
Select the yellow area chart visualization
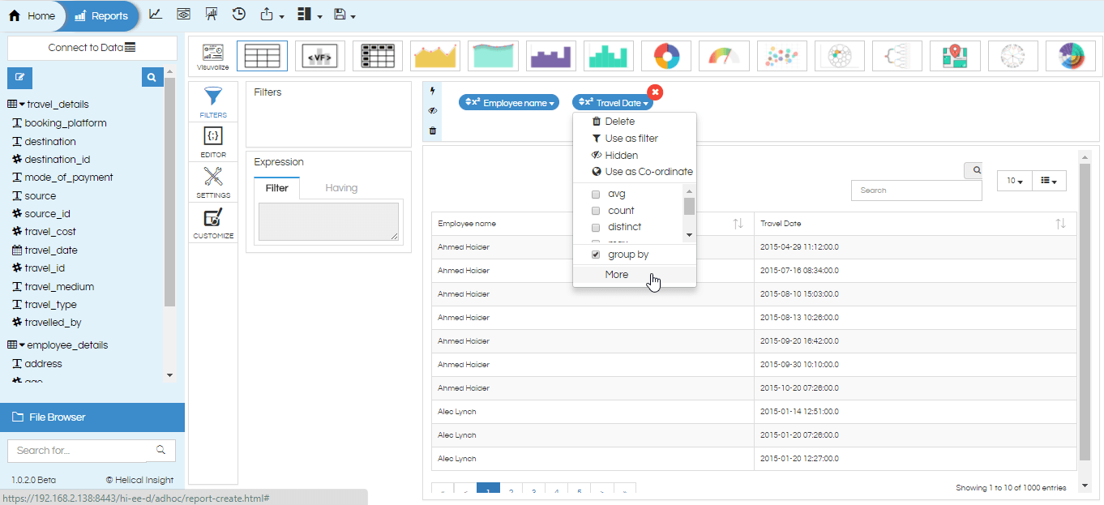coord(436,55)
